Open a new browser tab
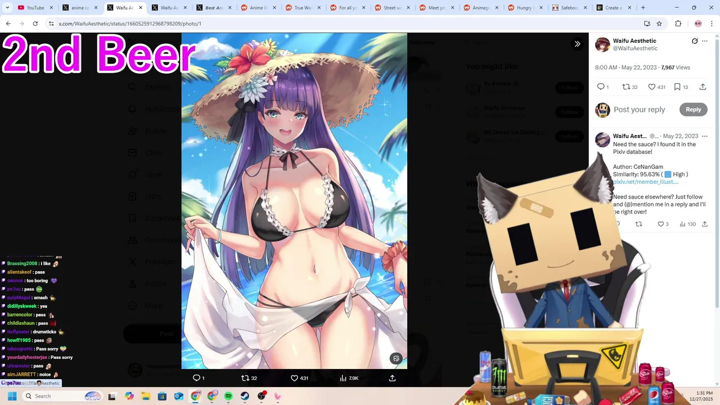The image size is (720, 405). pos(643,8)
